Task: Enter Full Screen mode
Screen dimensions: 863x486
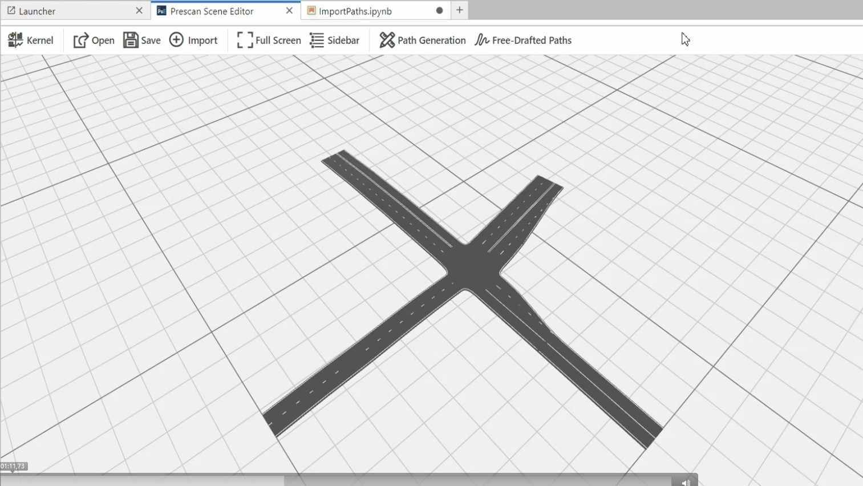Action: [x=269, y=40]
